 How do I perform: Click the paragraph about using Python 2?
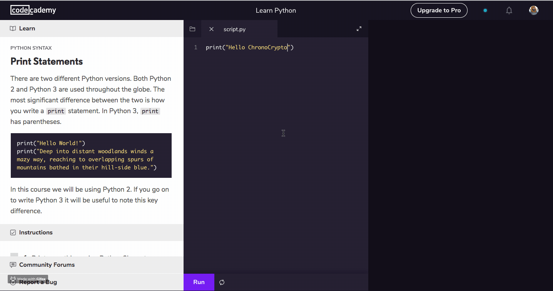90,200
